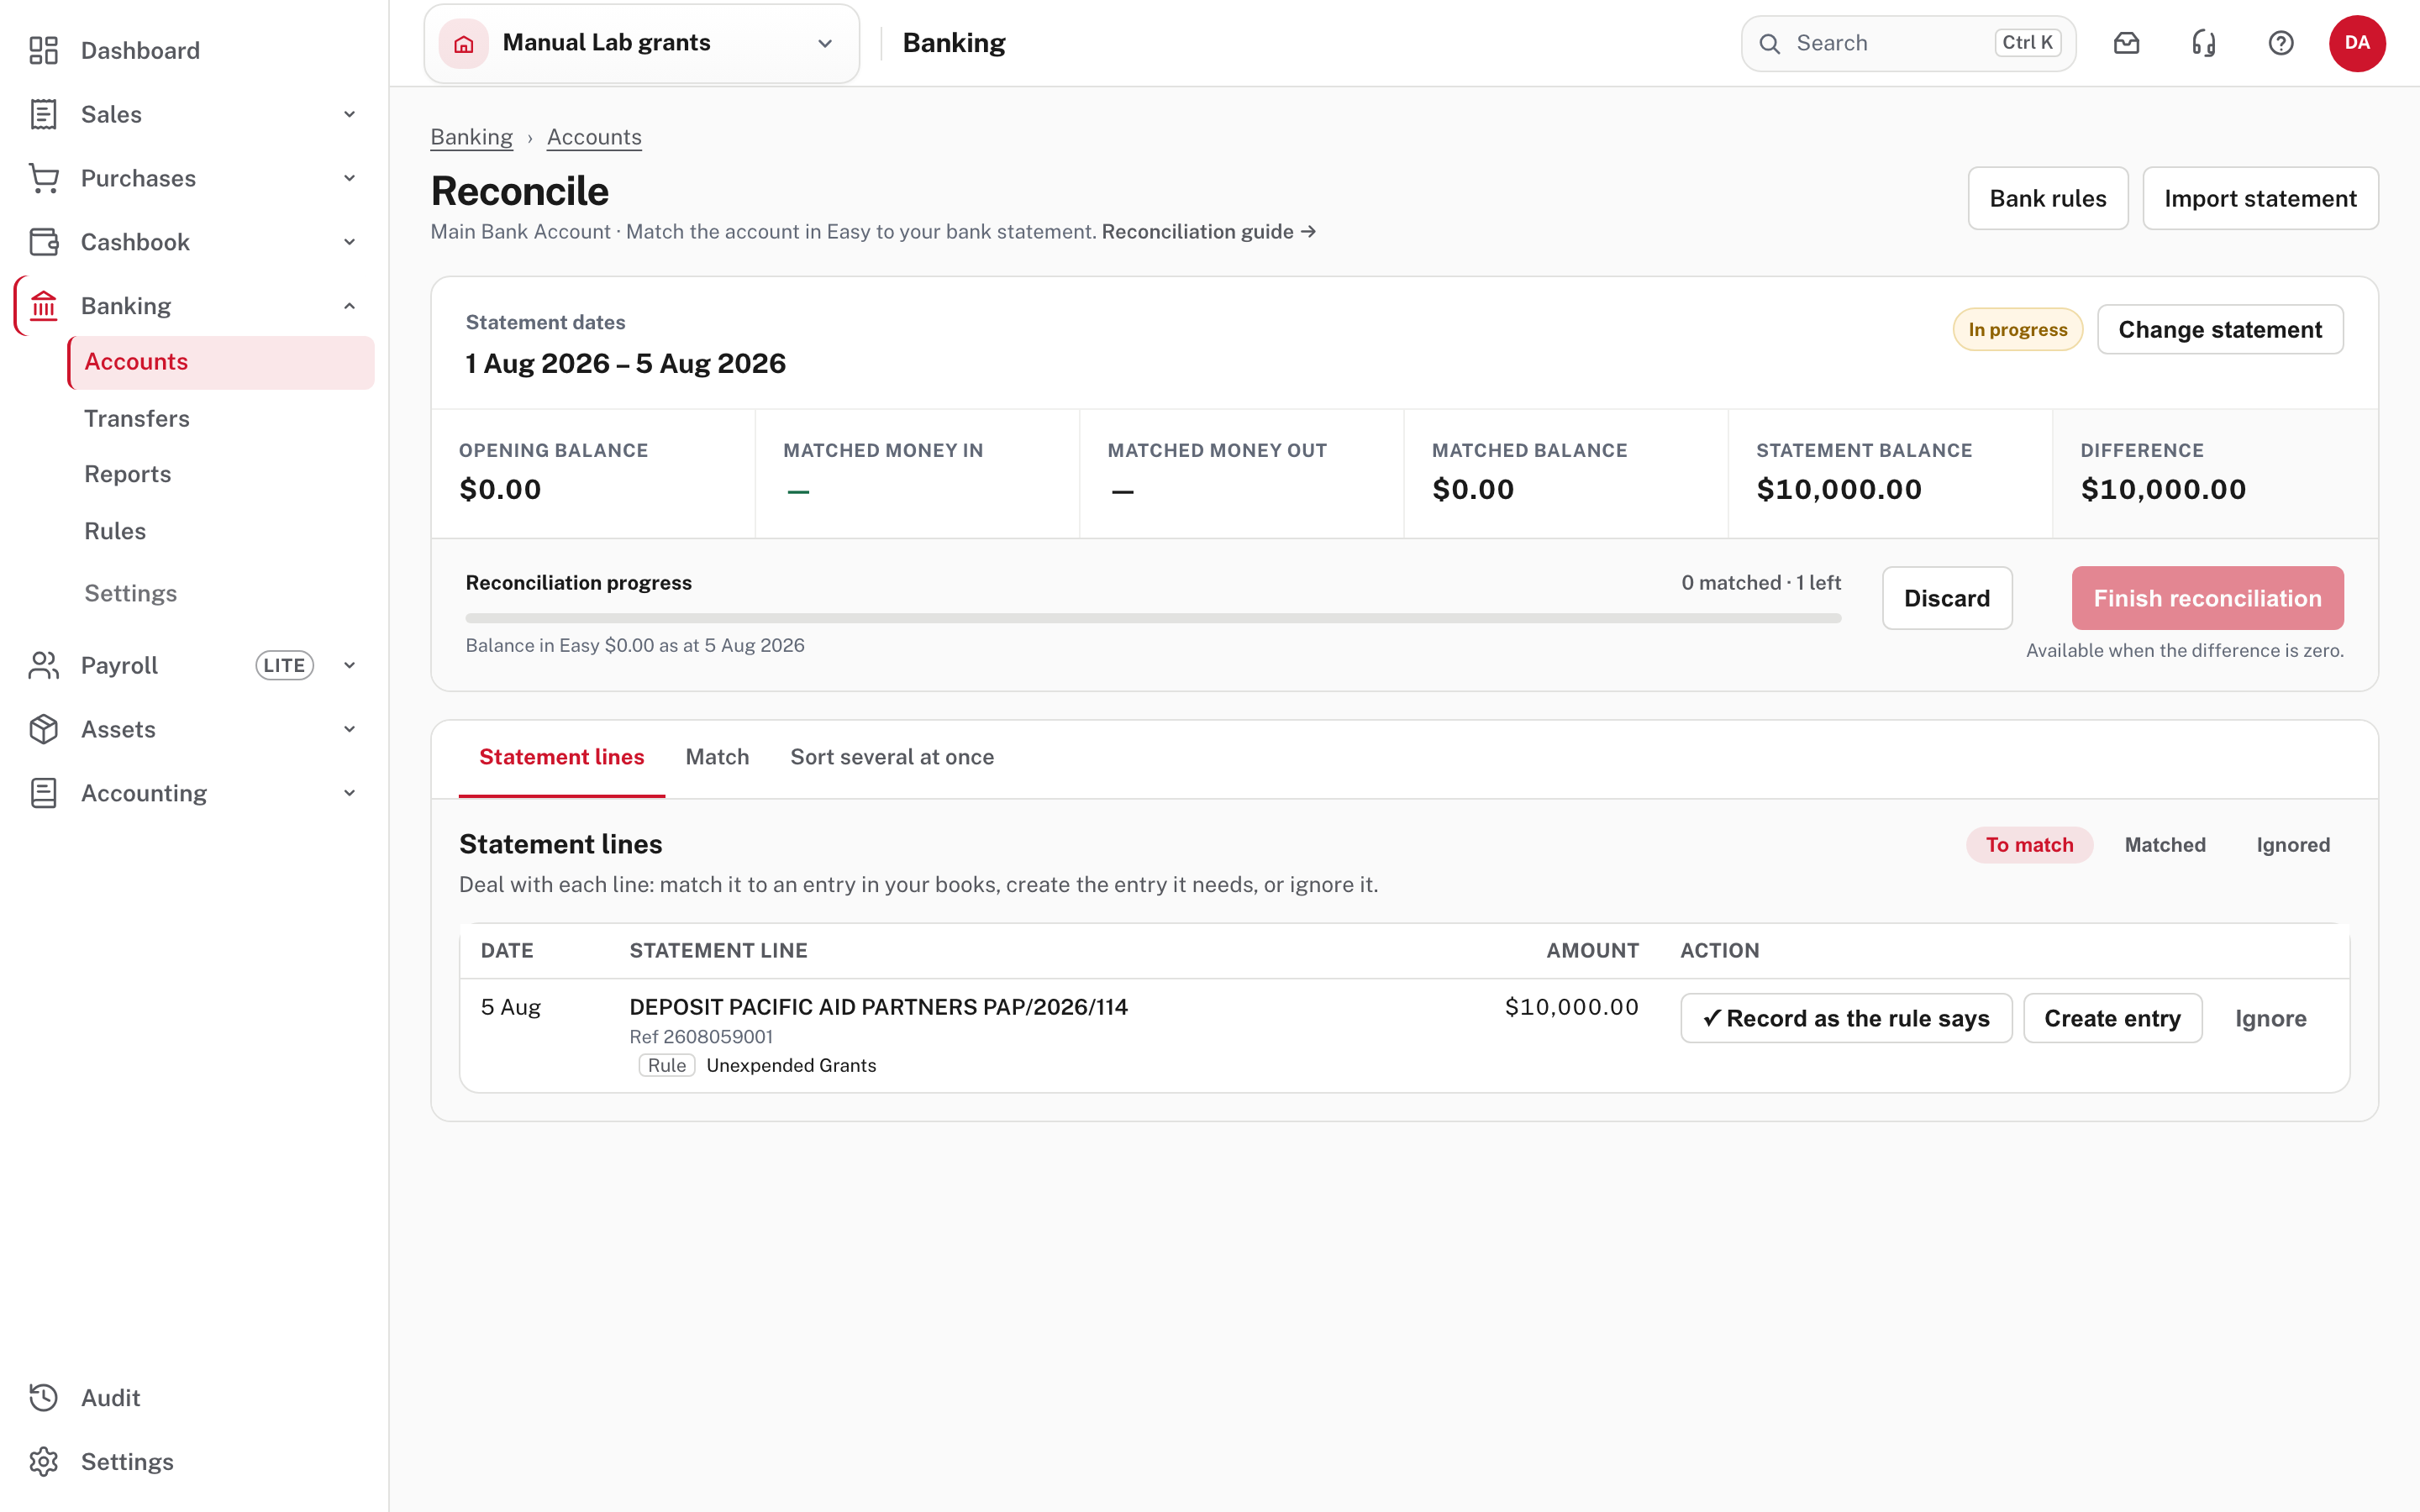Viewport: 2420px width, 1512px height.
Task: Expand the Assets menu chevron
Action: 350,729
